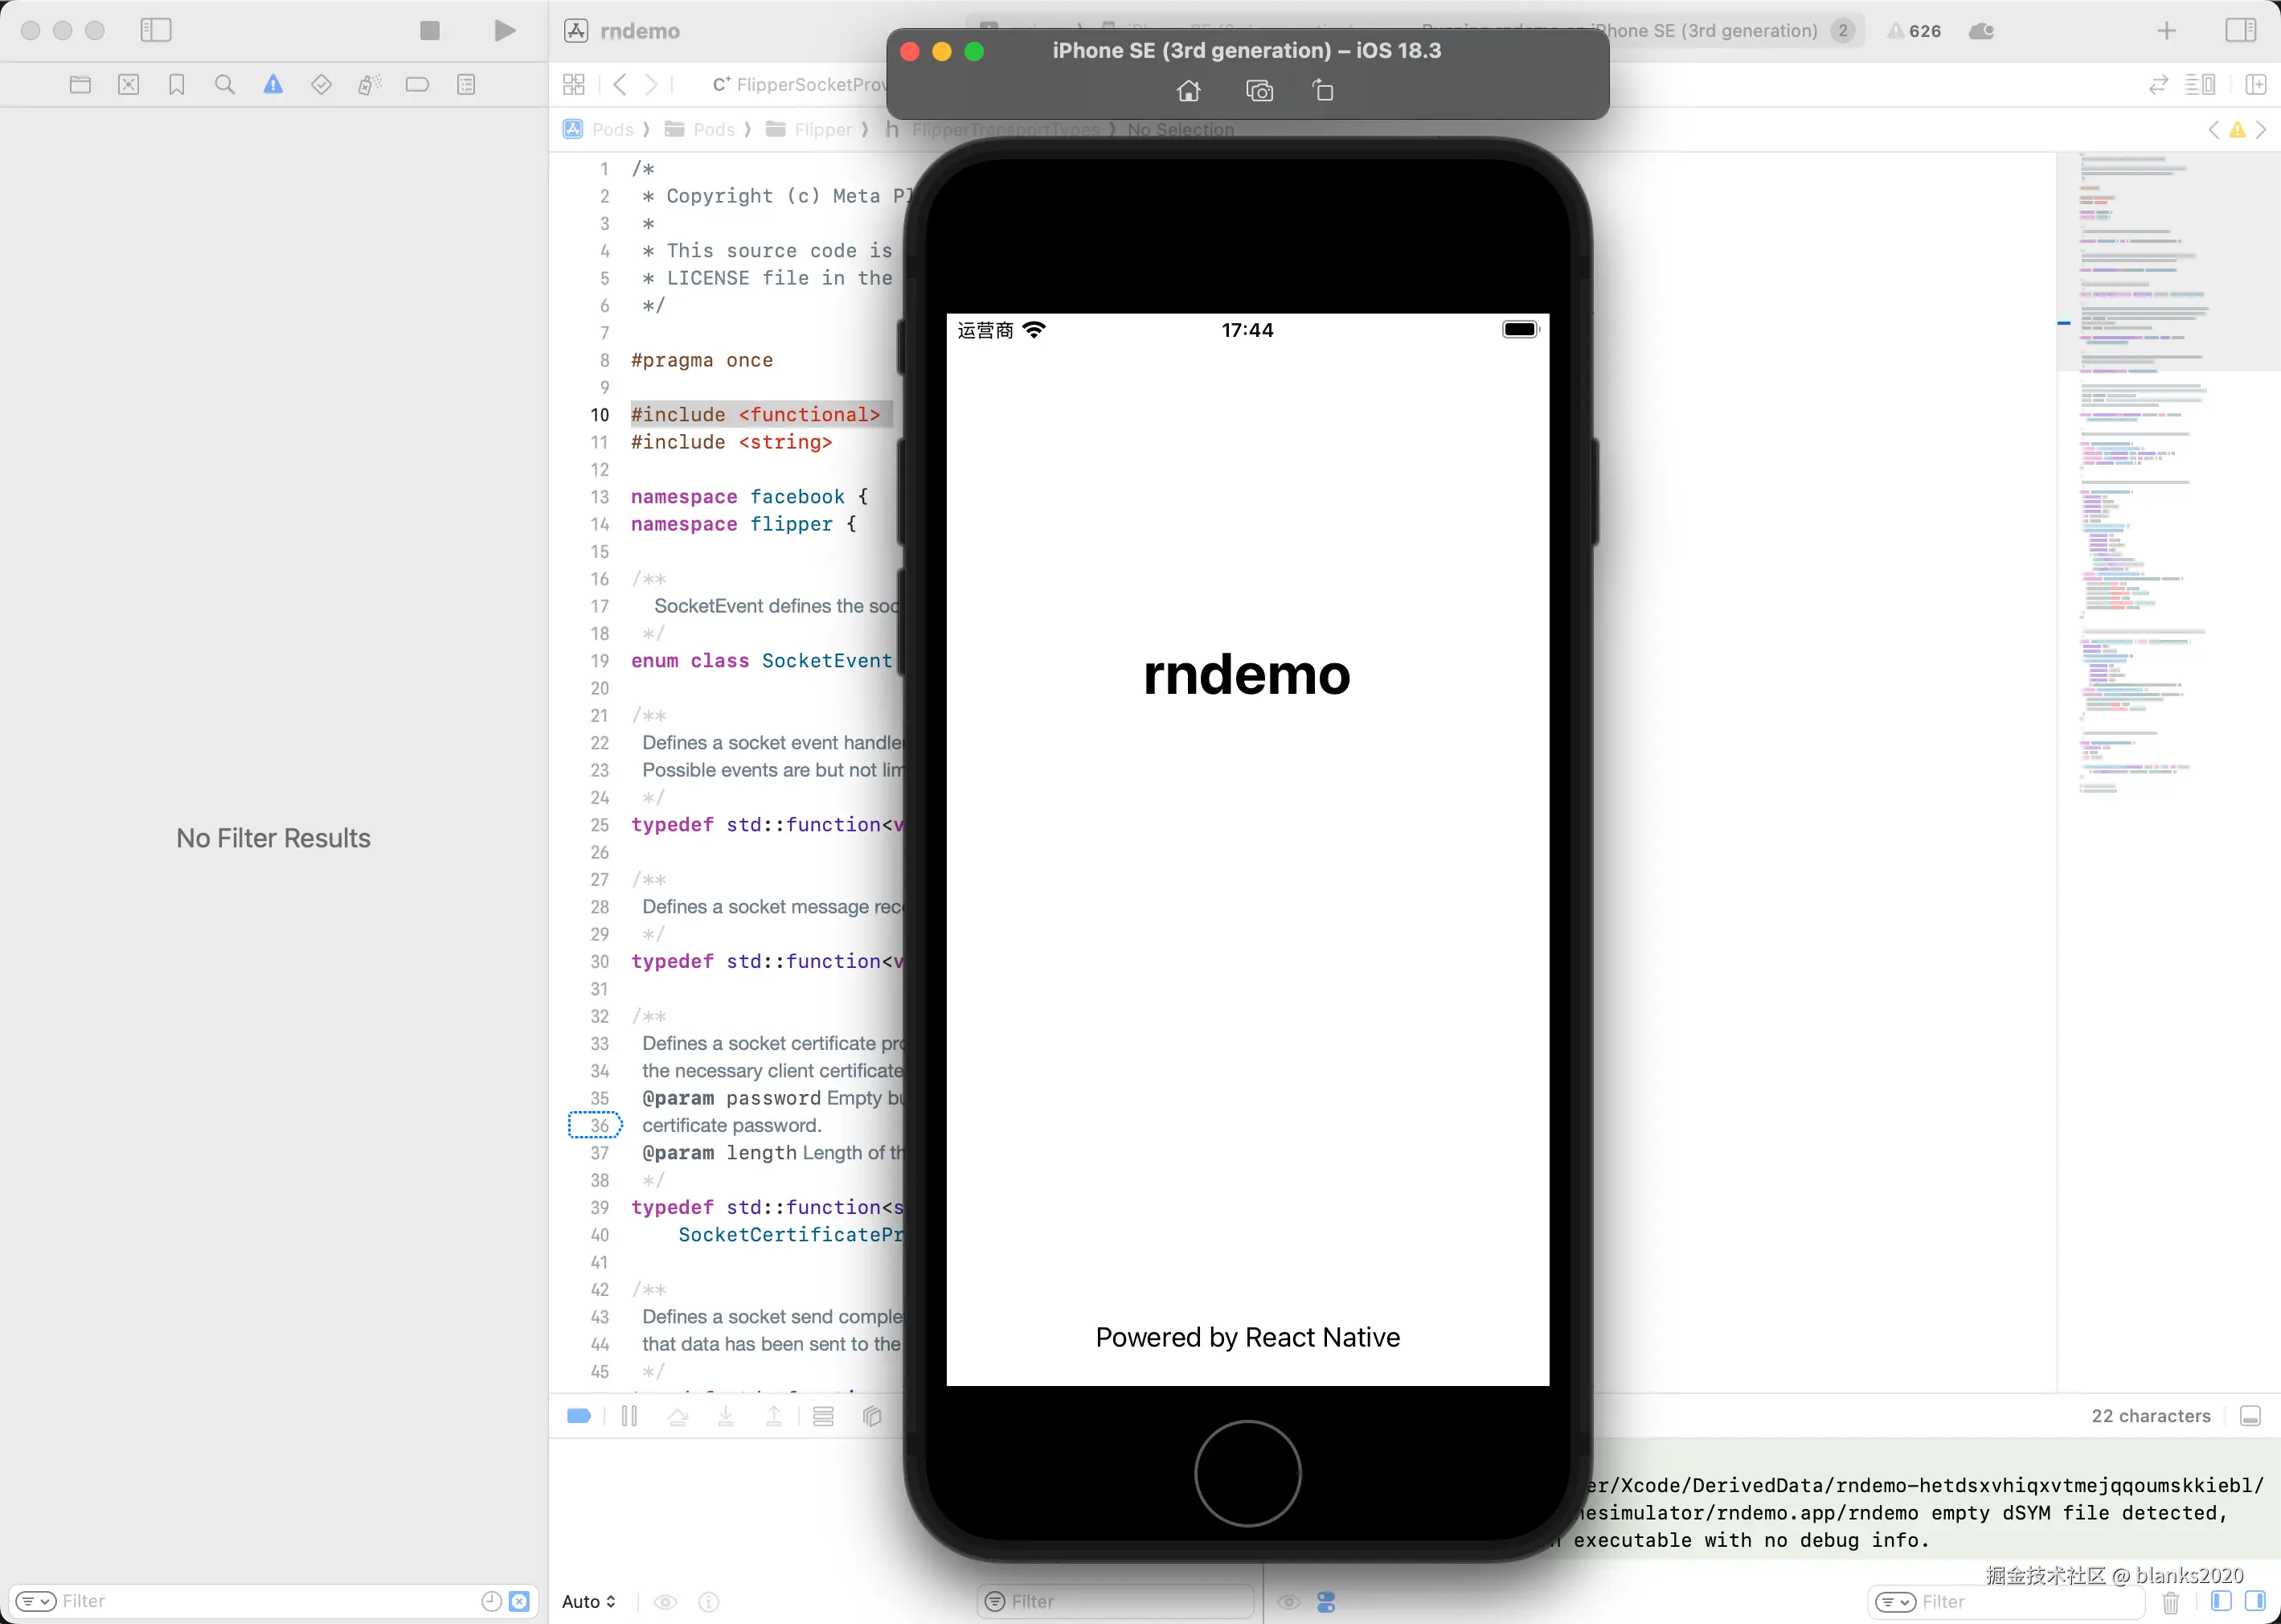
Task: Open the Issue navigator warning icon
Action: (x=273, y=85)
